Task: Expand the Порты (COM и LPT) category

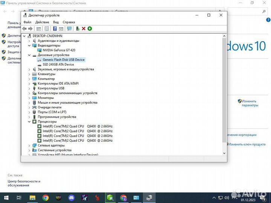Action: pos(29,112)
